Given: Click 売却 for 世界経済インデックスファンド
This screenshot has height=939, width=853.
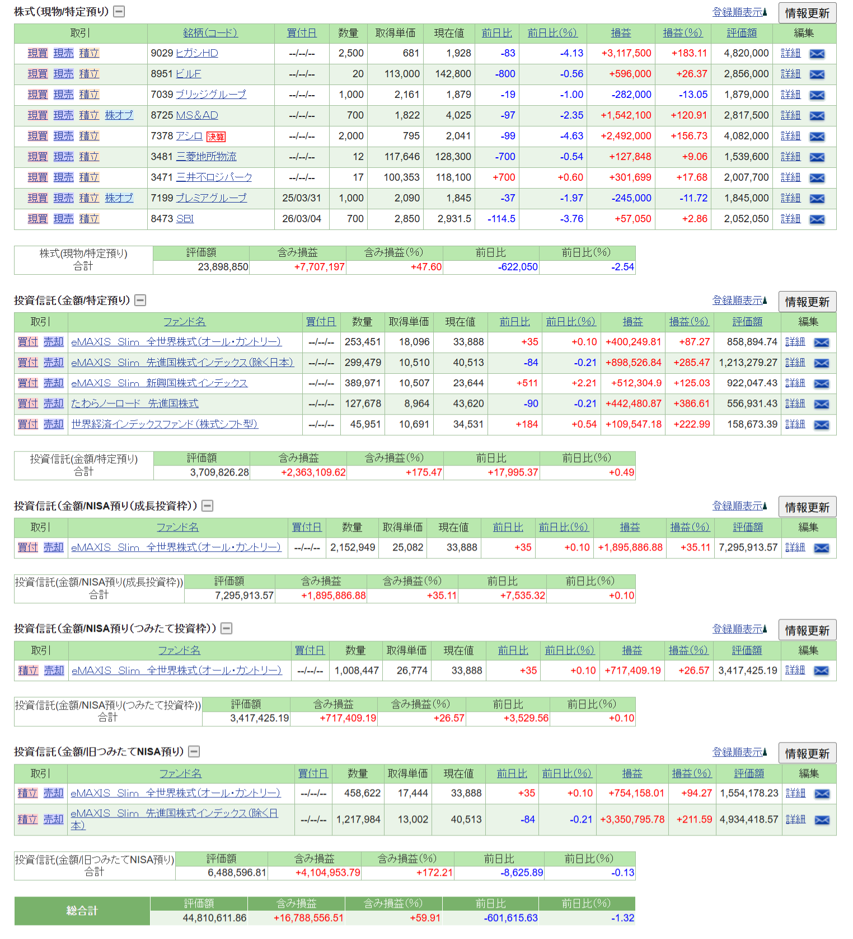Looking at the screenshot, I should pyautogui.click(x=54, y=424).
